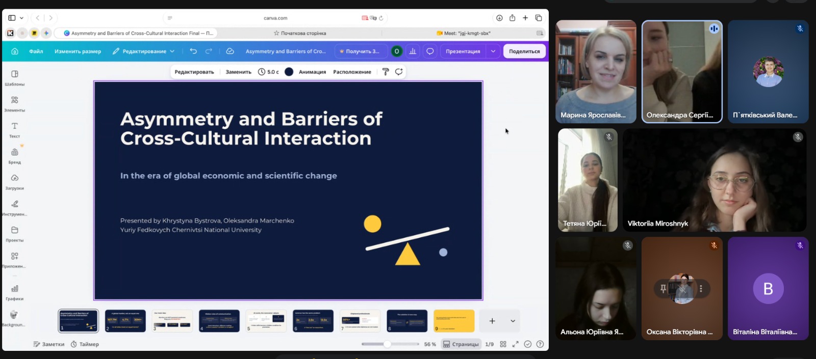Screen dimensions: 816x359
Task: Expand the Презентация options arrow
Action: [x=493, y=51]
